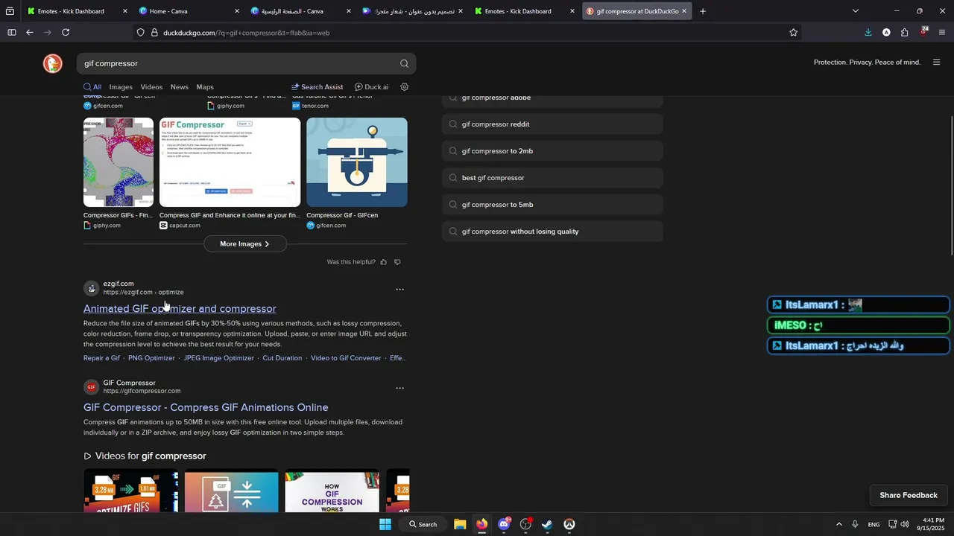
Task: Open the How GIF Compression Works video thumbnail
Action: 332,491
